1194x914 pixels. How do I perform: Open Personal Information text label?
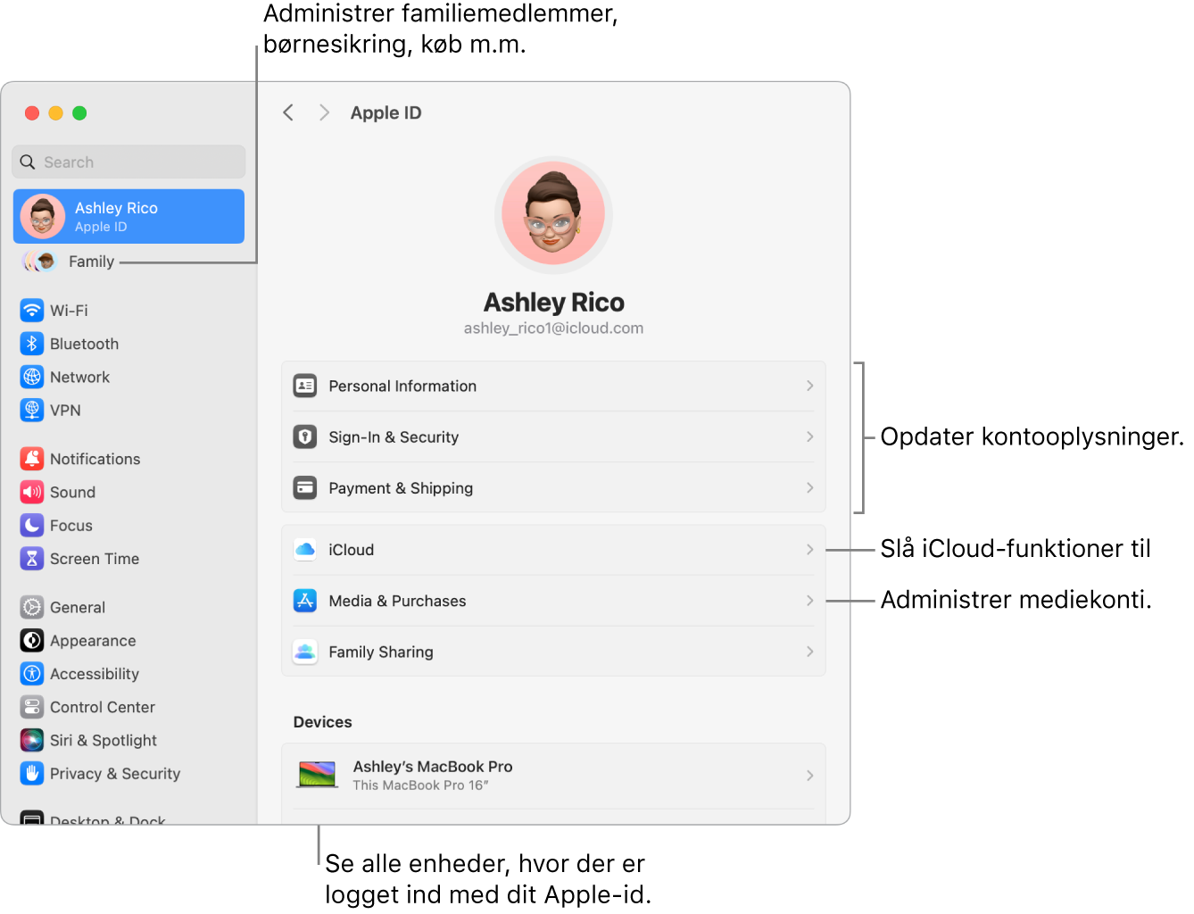tap(402, 386)
